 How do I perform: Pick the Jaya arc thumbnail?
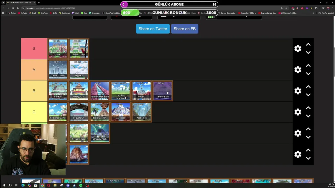coord(58,49)
